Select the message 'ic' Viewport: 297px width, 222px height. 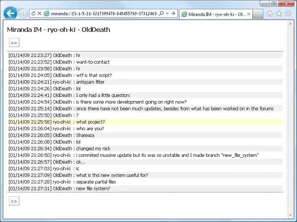[x=78, y=169]
